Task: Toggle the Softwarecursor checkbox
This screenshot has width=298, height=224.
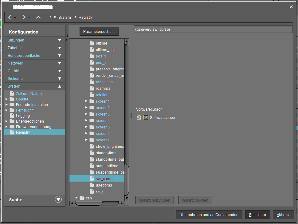Action: 146,117
